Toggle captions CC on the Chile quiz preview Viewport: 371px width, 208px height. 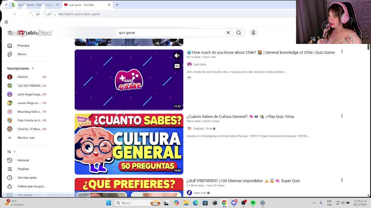pyautogui.click(x=177, y=66)
